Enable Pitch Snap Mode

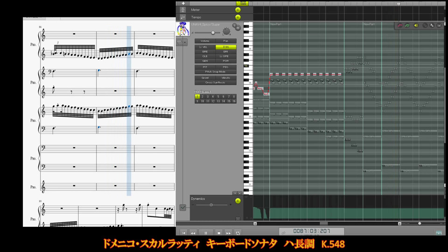pyautogui.click(x=216, y=72)
